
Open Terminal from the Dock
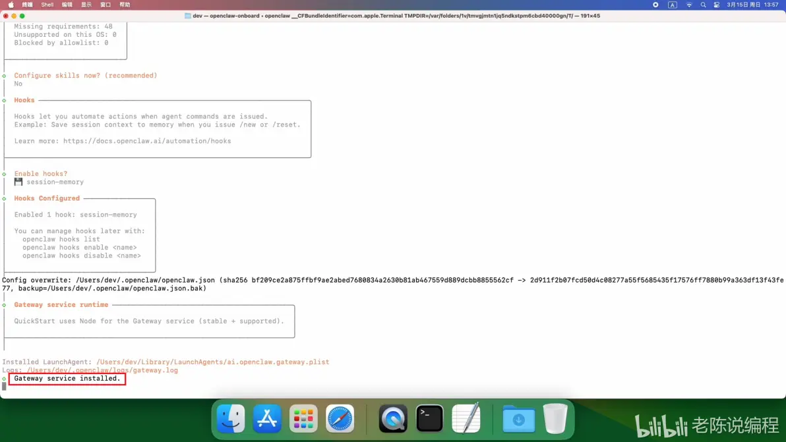429,418
